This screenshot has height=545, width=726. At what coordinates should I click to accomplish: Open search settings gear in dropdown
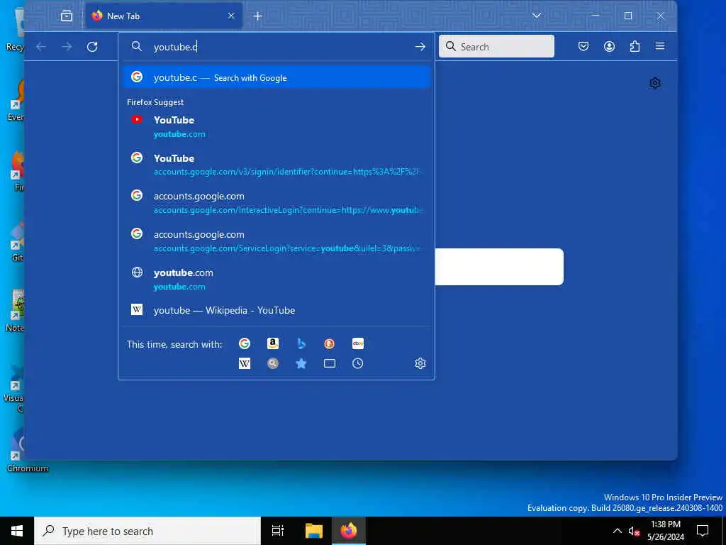point(420,363)
